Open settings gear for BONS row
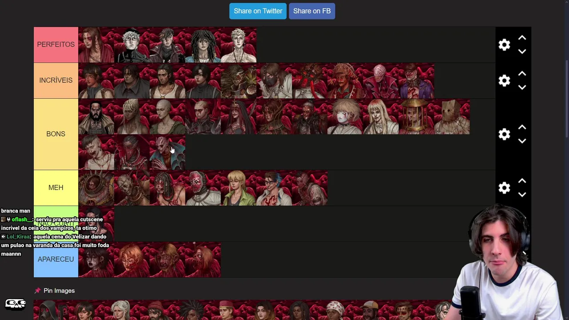Image resolution: width=569 pixels, height=320 pixels. pyautogui.click(x=504, y=134)
